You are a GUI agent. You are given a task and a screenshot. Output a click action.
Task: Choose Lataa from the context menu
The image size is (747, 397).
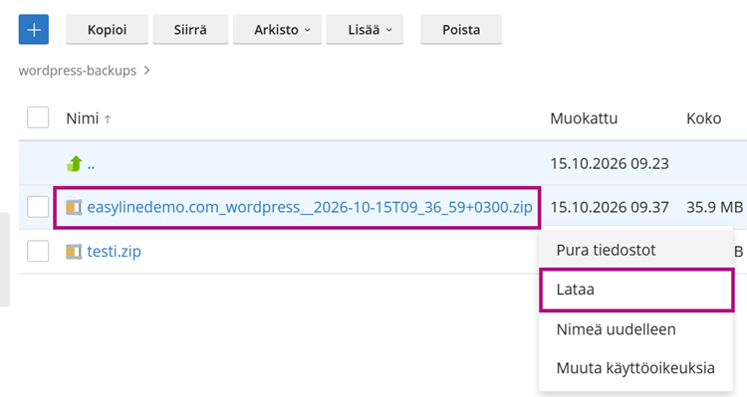click(636, 290)
